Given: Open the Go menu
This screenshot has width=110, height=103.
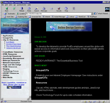Looking at the screenshot, I should pos(15,5).
